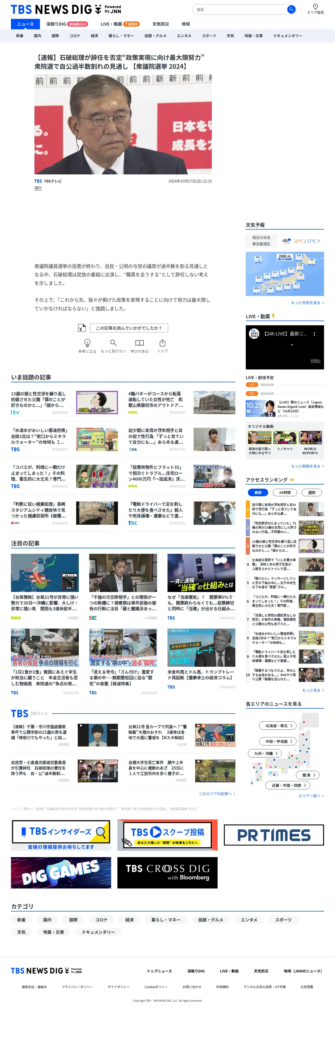Viewport: 335px width, 1037px height.
Task: Click エリア一覧へ link
Action: coord(311,796)
